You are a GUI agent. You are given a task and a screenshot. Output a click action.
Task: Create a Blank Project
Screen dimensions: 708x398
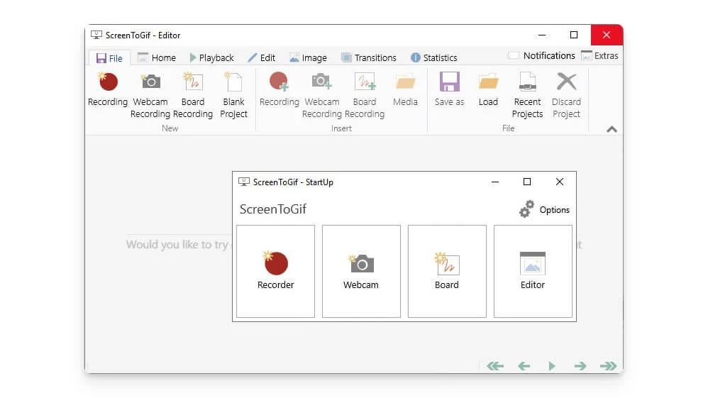[x=234, y=95]
